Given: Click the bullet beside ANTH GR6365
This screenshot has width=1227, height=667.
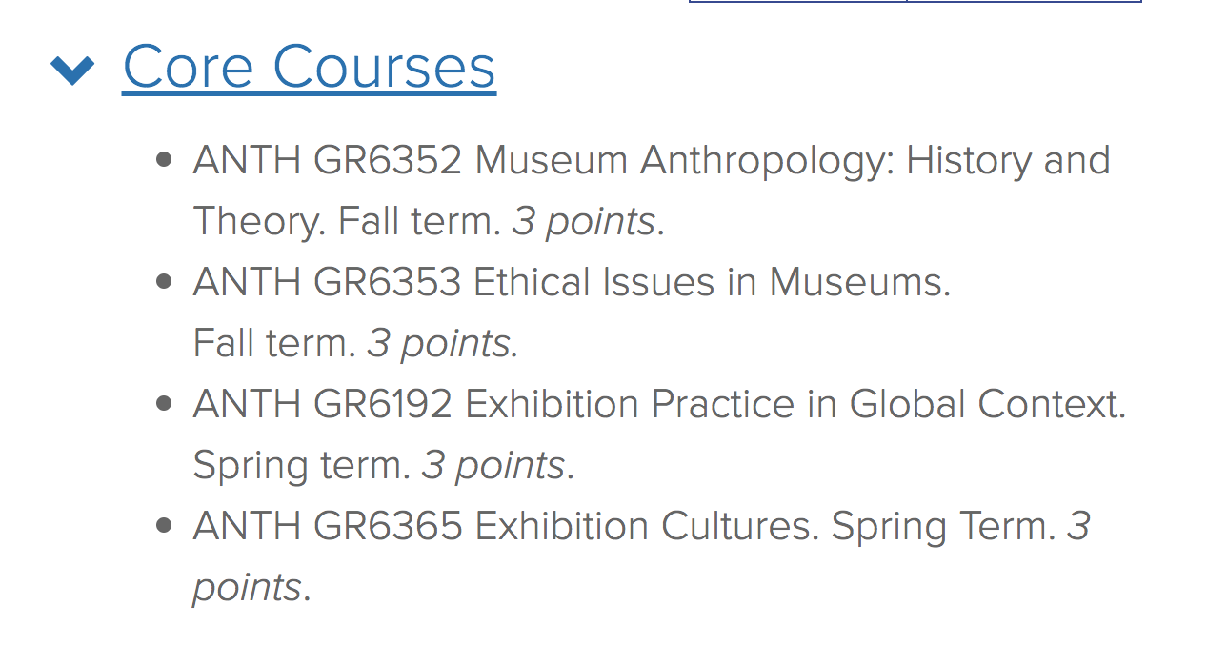Looking at the screenshot, I should tap(164, 526).
